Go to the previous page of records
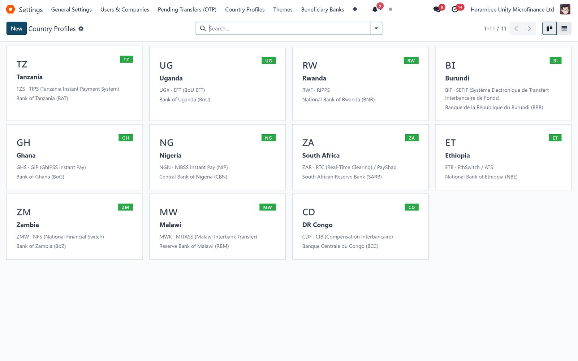Viewport: 578px width, 361px height. (x=516, y=29)
